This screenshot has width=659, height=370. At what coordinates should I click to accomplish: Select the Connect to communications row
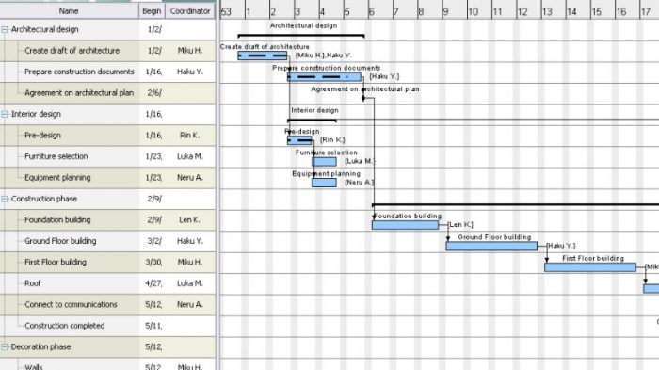click(107, 304)
